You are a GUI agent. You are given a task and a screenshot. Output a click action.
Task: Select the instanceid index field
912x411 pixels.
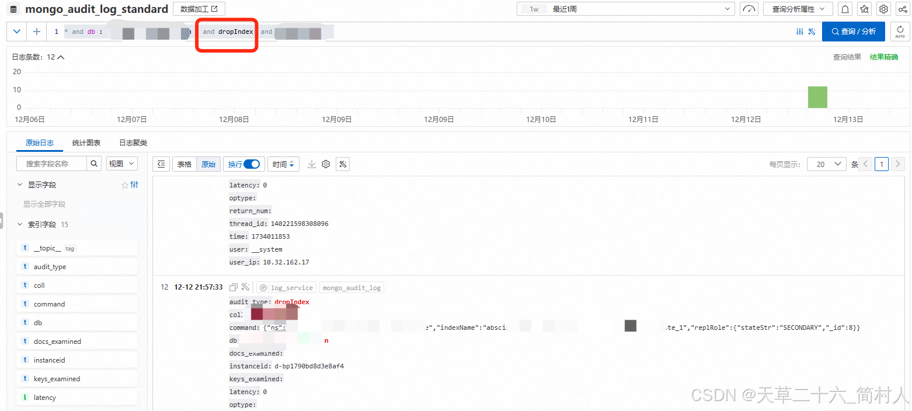[78, 360]
